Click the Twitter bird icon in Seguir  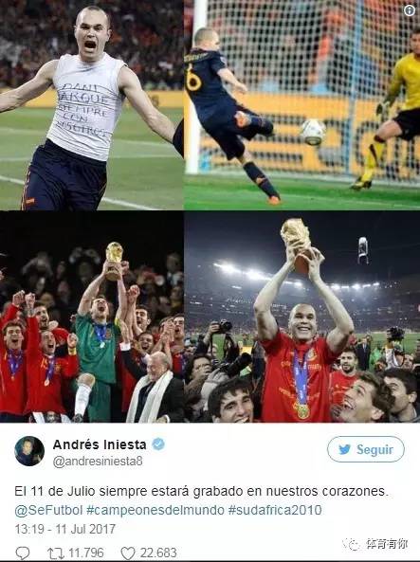(345, 449)
